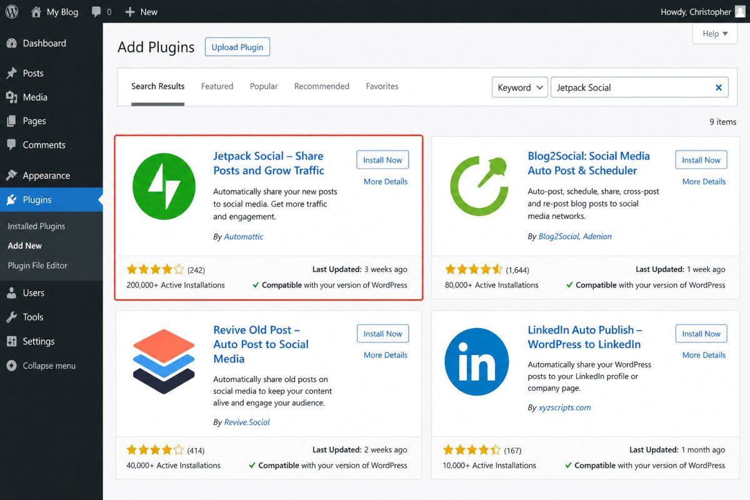Open Installed Plugins submenu item
This screenshot has height=500, width=750.
pos(36,226)
